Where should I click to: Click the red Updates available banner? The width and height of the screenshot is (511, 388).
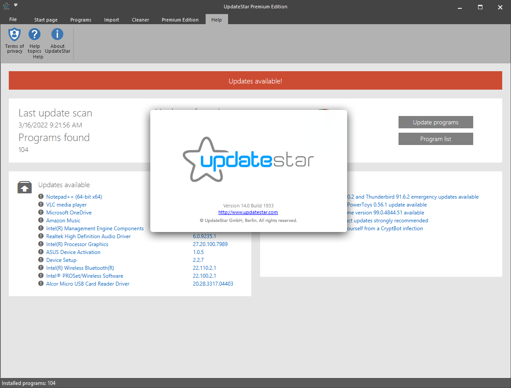[256, 80]
